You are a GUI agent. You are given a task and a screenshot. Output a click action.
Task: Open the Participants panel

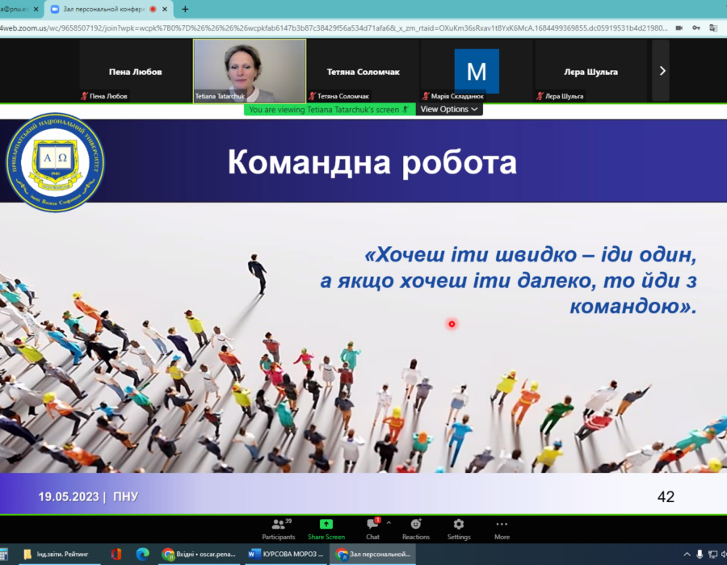coord(278,529)
